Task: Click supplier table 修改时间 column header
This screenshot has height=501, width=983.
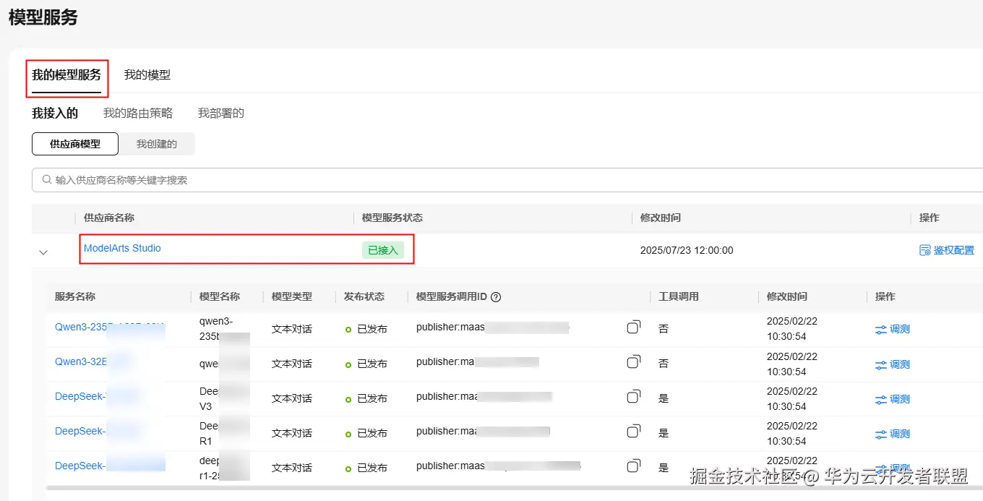Action: coord(661,218)
